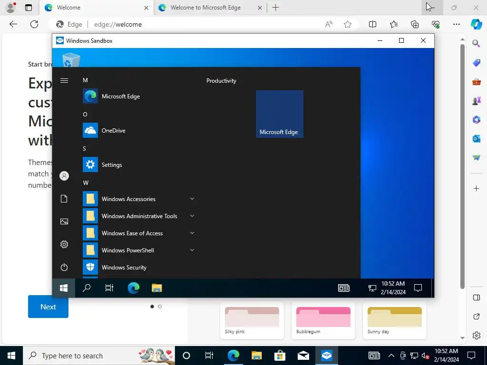This screenshot has width=487, height=365.
Task: Open Copilot in Edge sidebar
Action: [x=476, y=24]
